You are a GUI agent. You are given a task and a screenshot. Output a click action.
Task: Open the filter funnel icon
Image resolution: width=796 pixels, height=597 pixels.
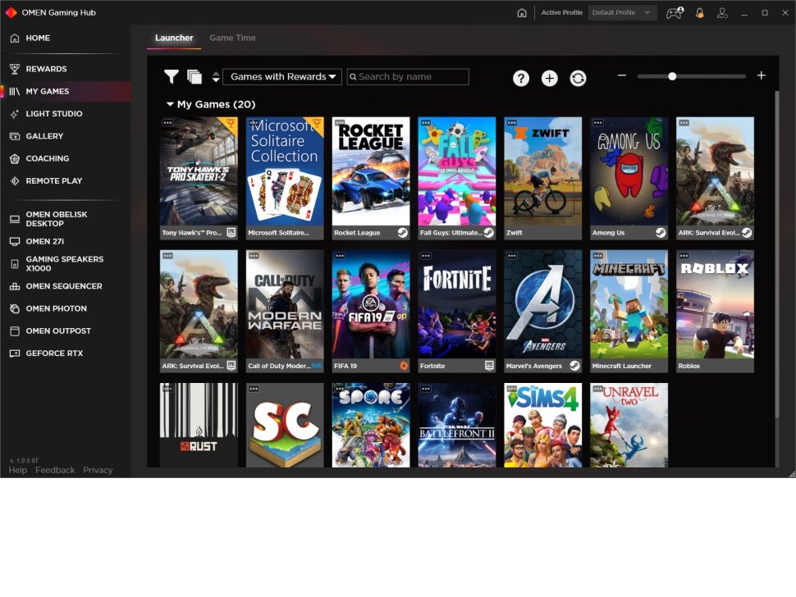coord(172,76)
